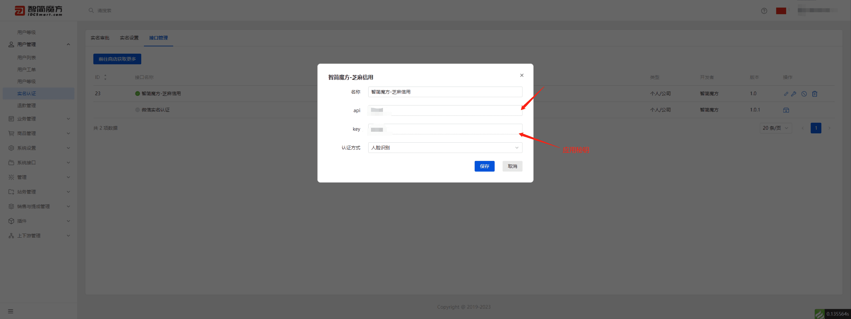Viewport: 851px width, 319px height.
Task: Click the IDCSmart logo
Action: (38, 11)
